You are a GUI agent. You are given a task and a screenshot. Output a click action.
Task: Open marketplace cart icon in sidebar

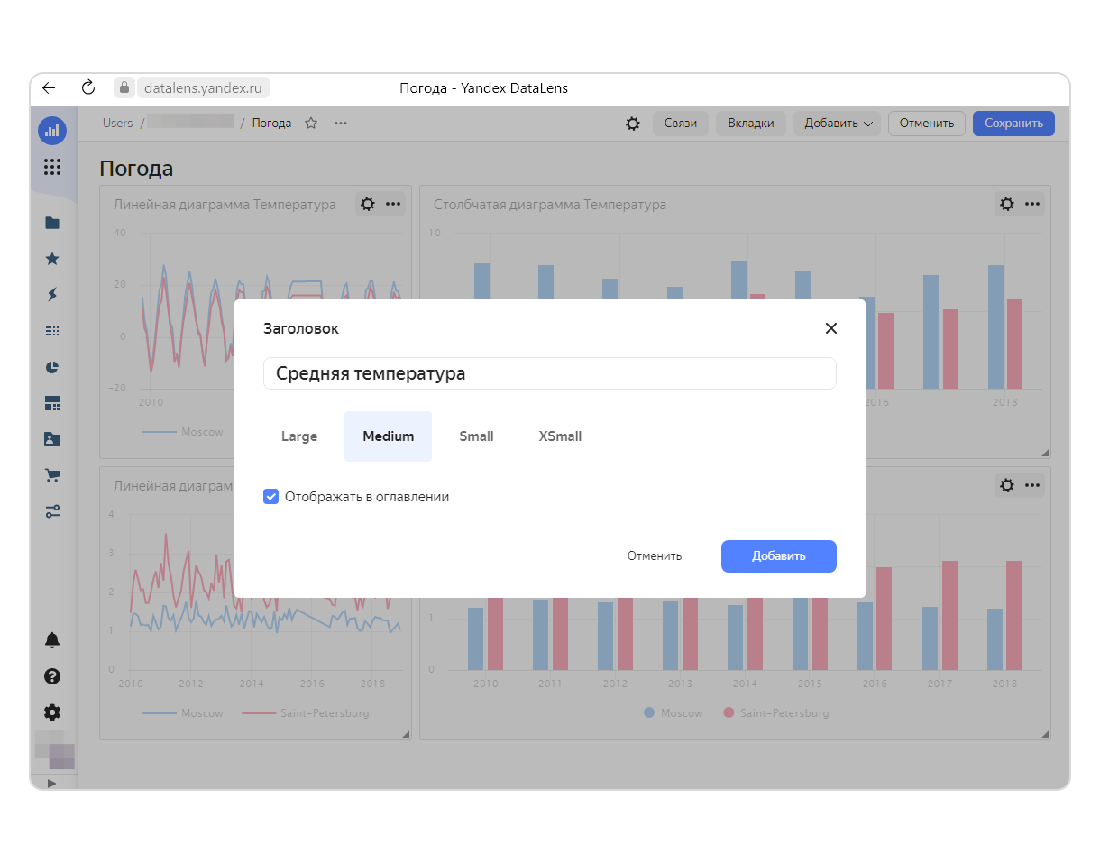coord(52,475)
